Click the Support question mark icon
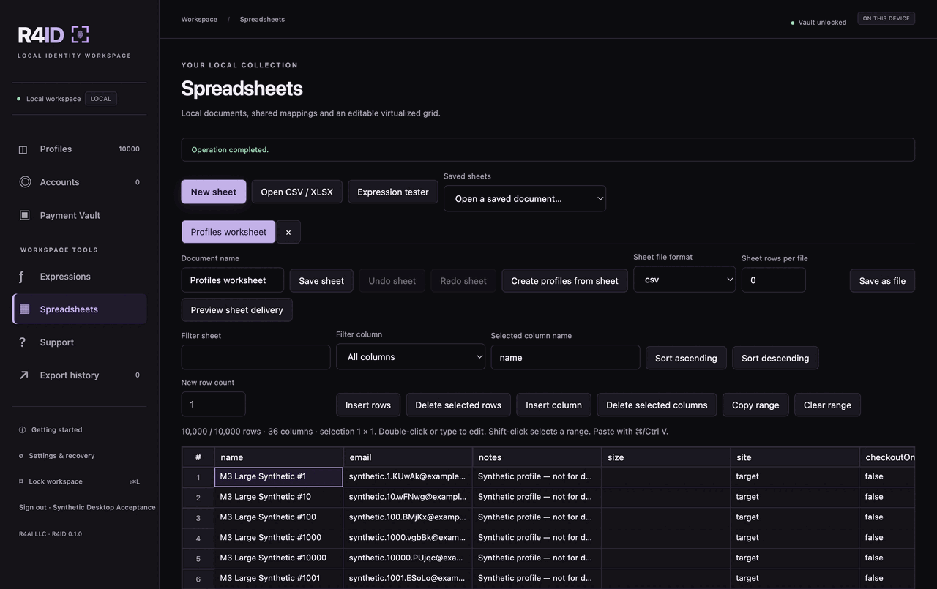 point(23,342)
